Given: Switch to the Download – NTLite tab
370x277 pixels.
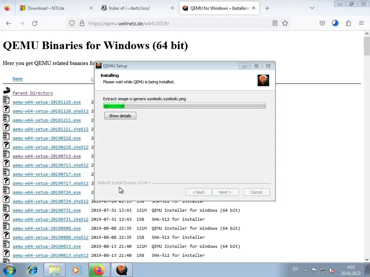Looking at the screenshot, I should click(57, 8).
